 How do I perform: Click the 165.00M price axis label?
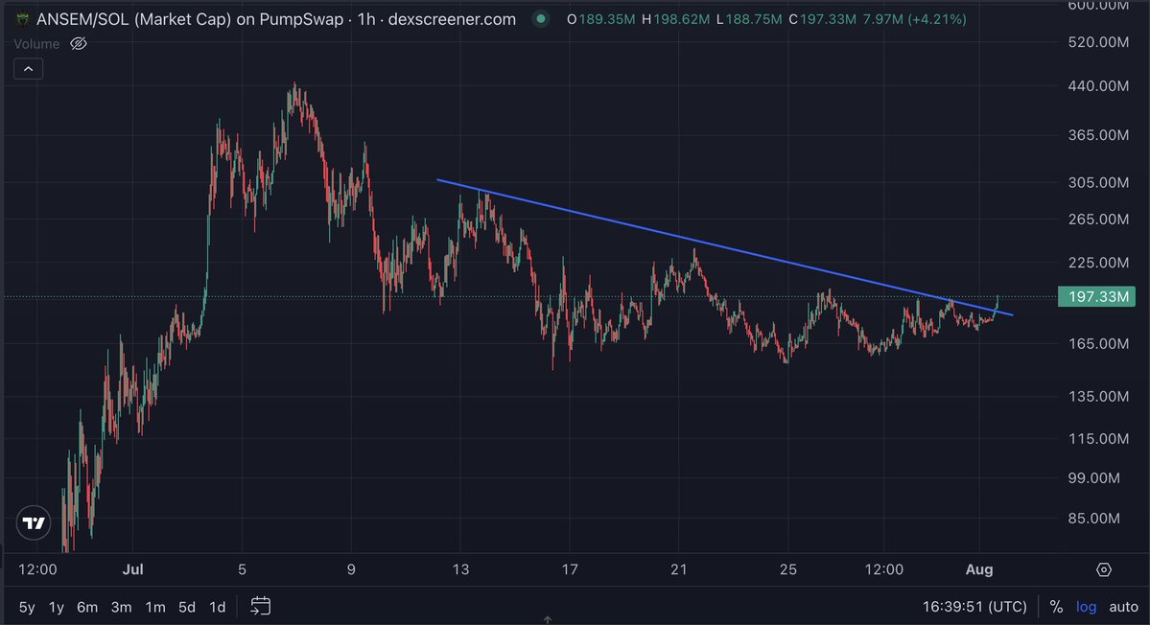1098,343
